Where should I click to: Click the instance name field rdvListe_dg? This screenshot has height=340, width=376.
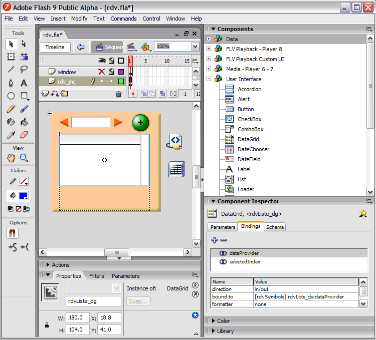click(94, 301)
